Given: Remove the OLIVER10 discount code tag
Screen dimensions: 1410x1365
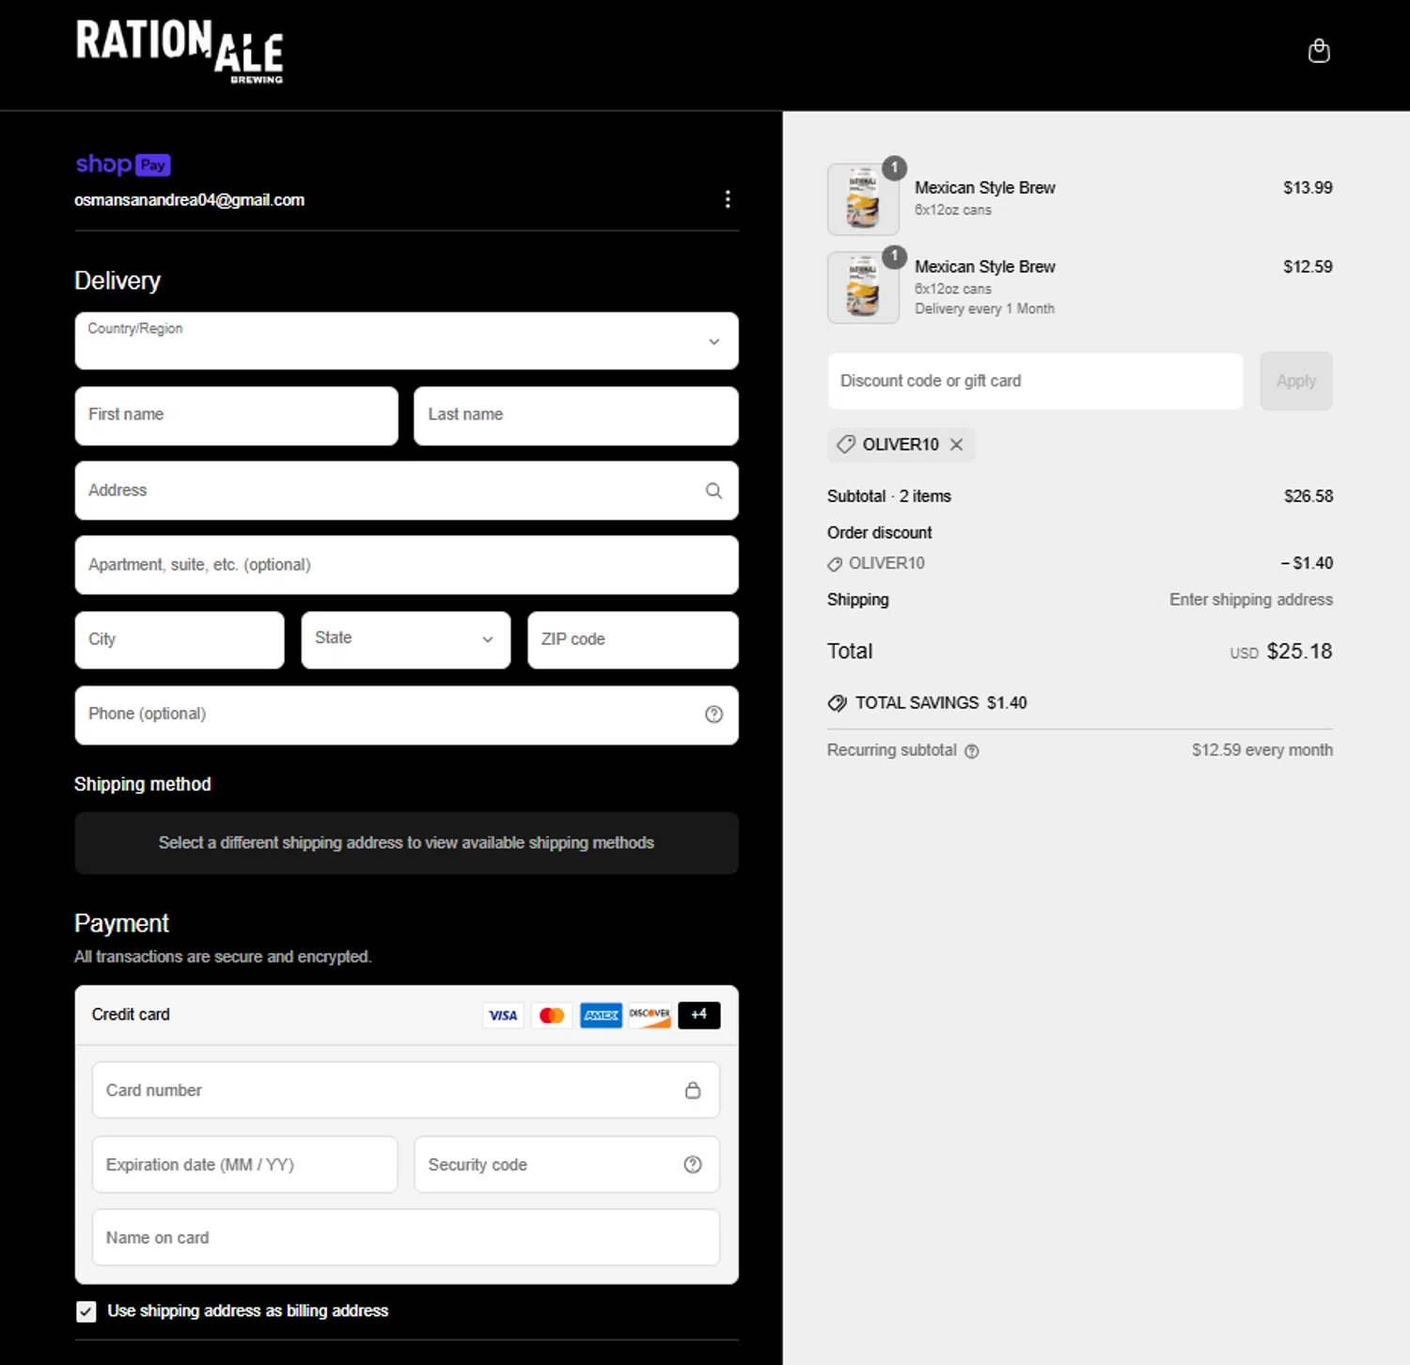Looking at the screenshot, I should [x=956, y=445].
